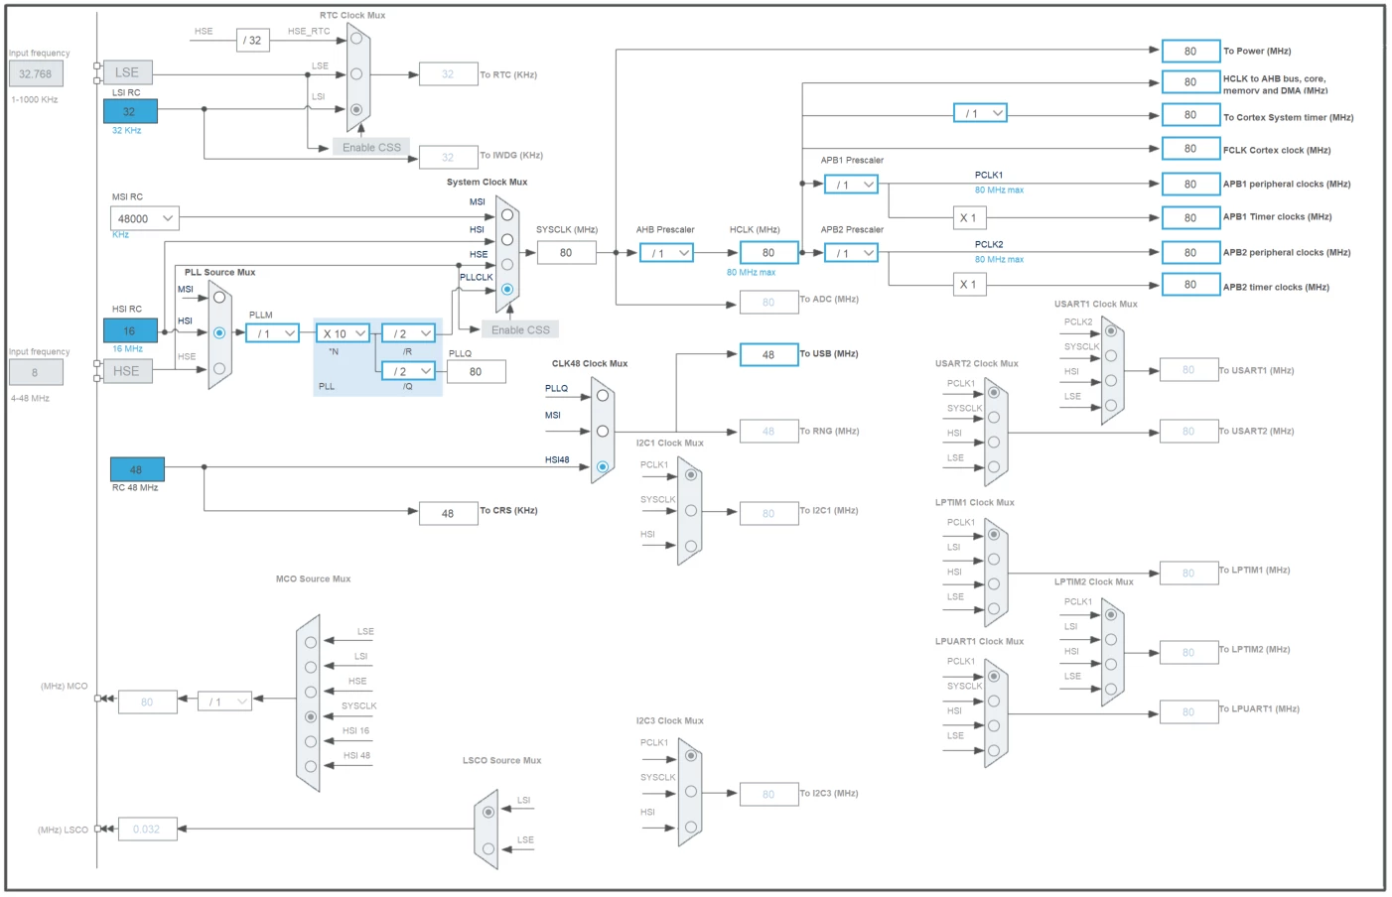1392x897 pixels.
Task: Pick PLLQ on CLK48 Clock Mux
Action: pos(603,395)
